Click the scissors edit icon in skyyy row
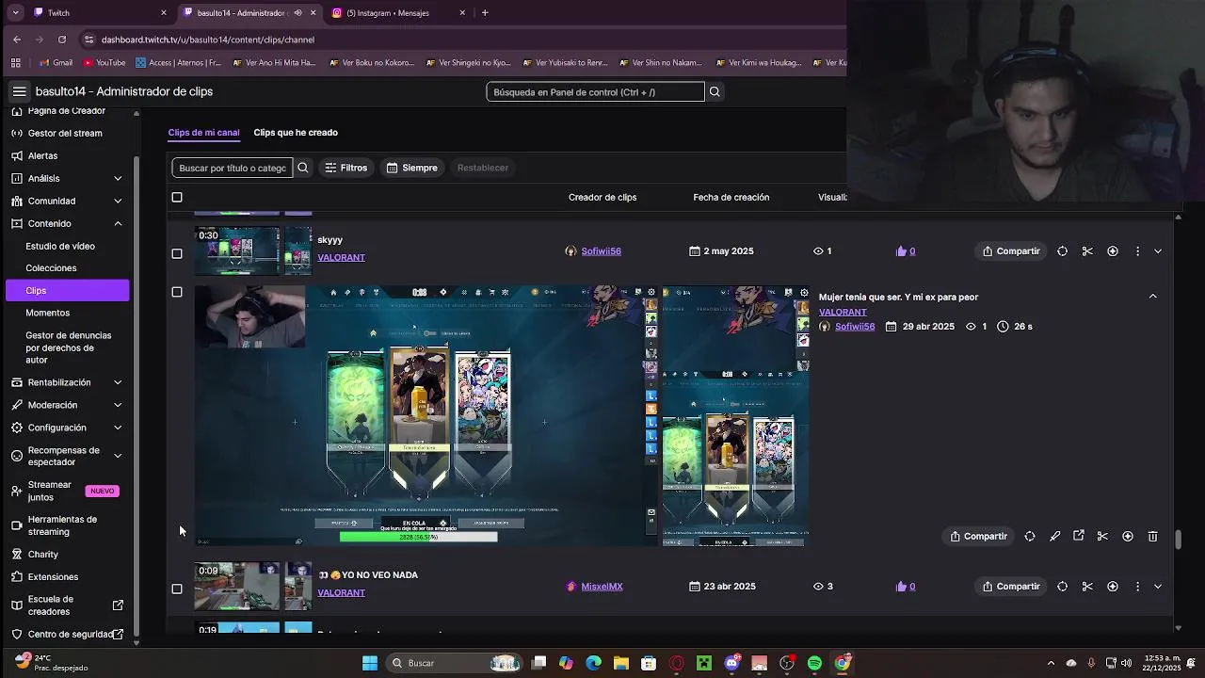Viewport: 1205px width, 678px height. pyautogui.click(x=1087, y=251)
